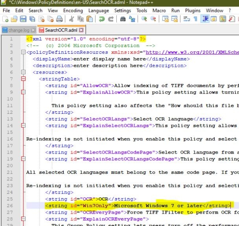The width and height of the screenshot is (239, 226).
Task: Click the "SelectOCRLangs" id on line 13
Action: click(105, 119)
